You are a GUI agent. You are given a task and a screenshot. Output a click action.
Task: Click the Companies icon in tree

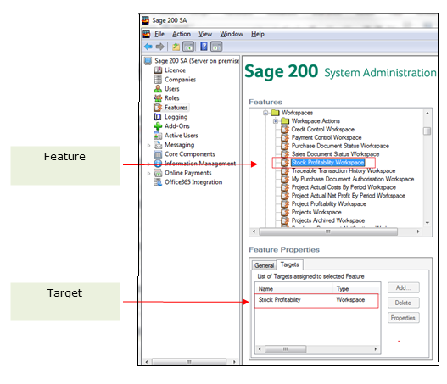(158, 80)
